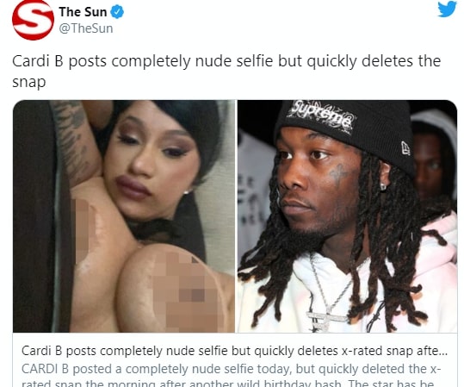Open the link card headline text
The image size is (464, 387).
[x=234, y=351]
